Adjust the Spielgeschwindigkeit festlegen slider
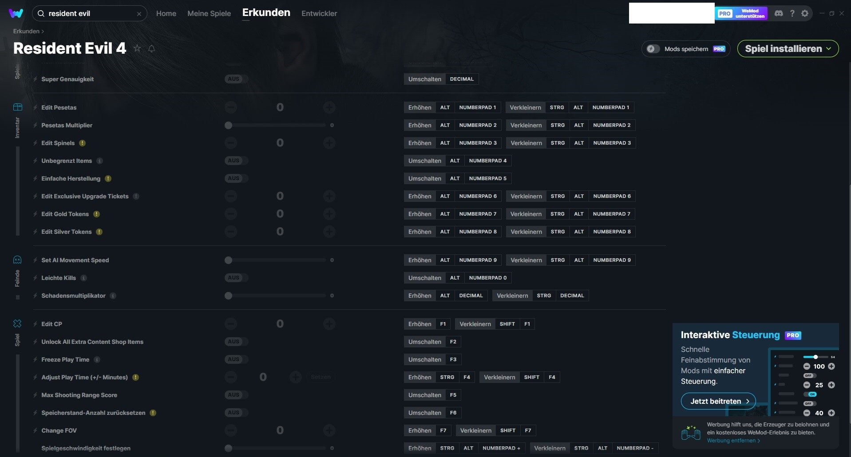Image resolution: width=851 pixels, height=457 pixels. click(275, 448)
